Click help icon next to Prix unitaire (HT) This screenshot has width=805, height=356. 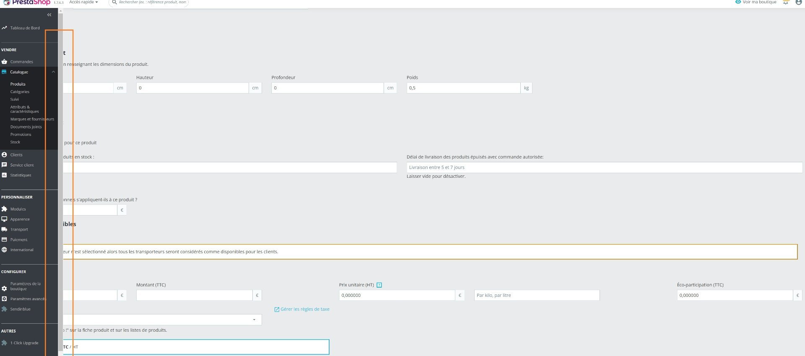pyautogui.click(x=379, y=285)
